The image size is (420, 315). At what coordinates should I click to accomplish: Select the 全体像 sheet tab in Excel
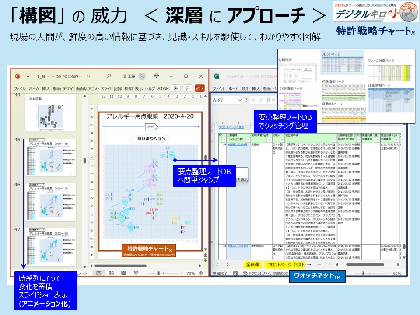(252, 265)
